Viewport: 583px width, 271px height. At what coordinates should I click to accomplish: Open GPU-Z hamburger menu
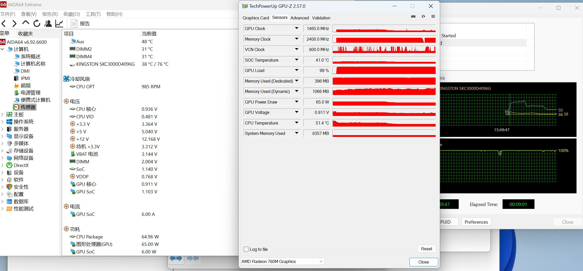click(x=433, y=16)
